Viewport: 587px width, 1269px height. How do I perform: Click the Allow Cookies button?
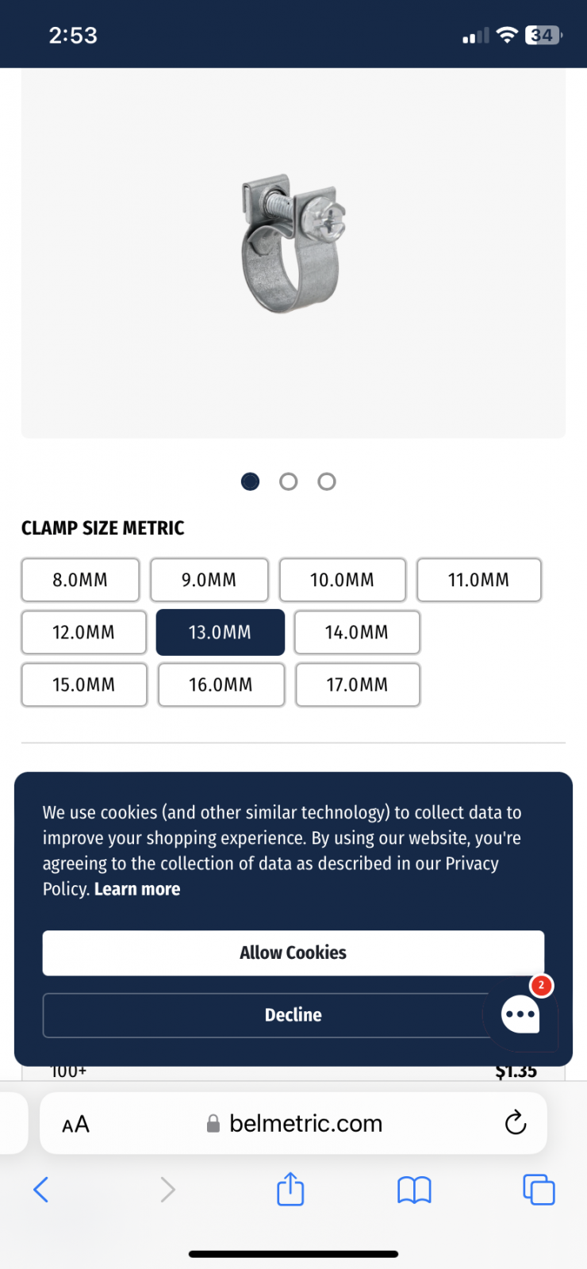[293, 953]
